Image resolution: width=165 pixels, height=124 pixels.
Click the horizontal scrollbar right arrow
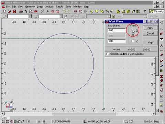[154, 114]
